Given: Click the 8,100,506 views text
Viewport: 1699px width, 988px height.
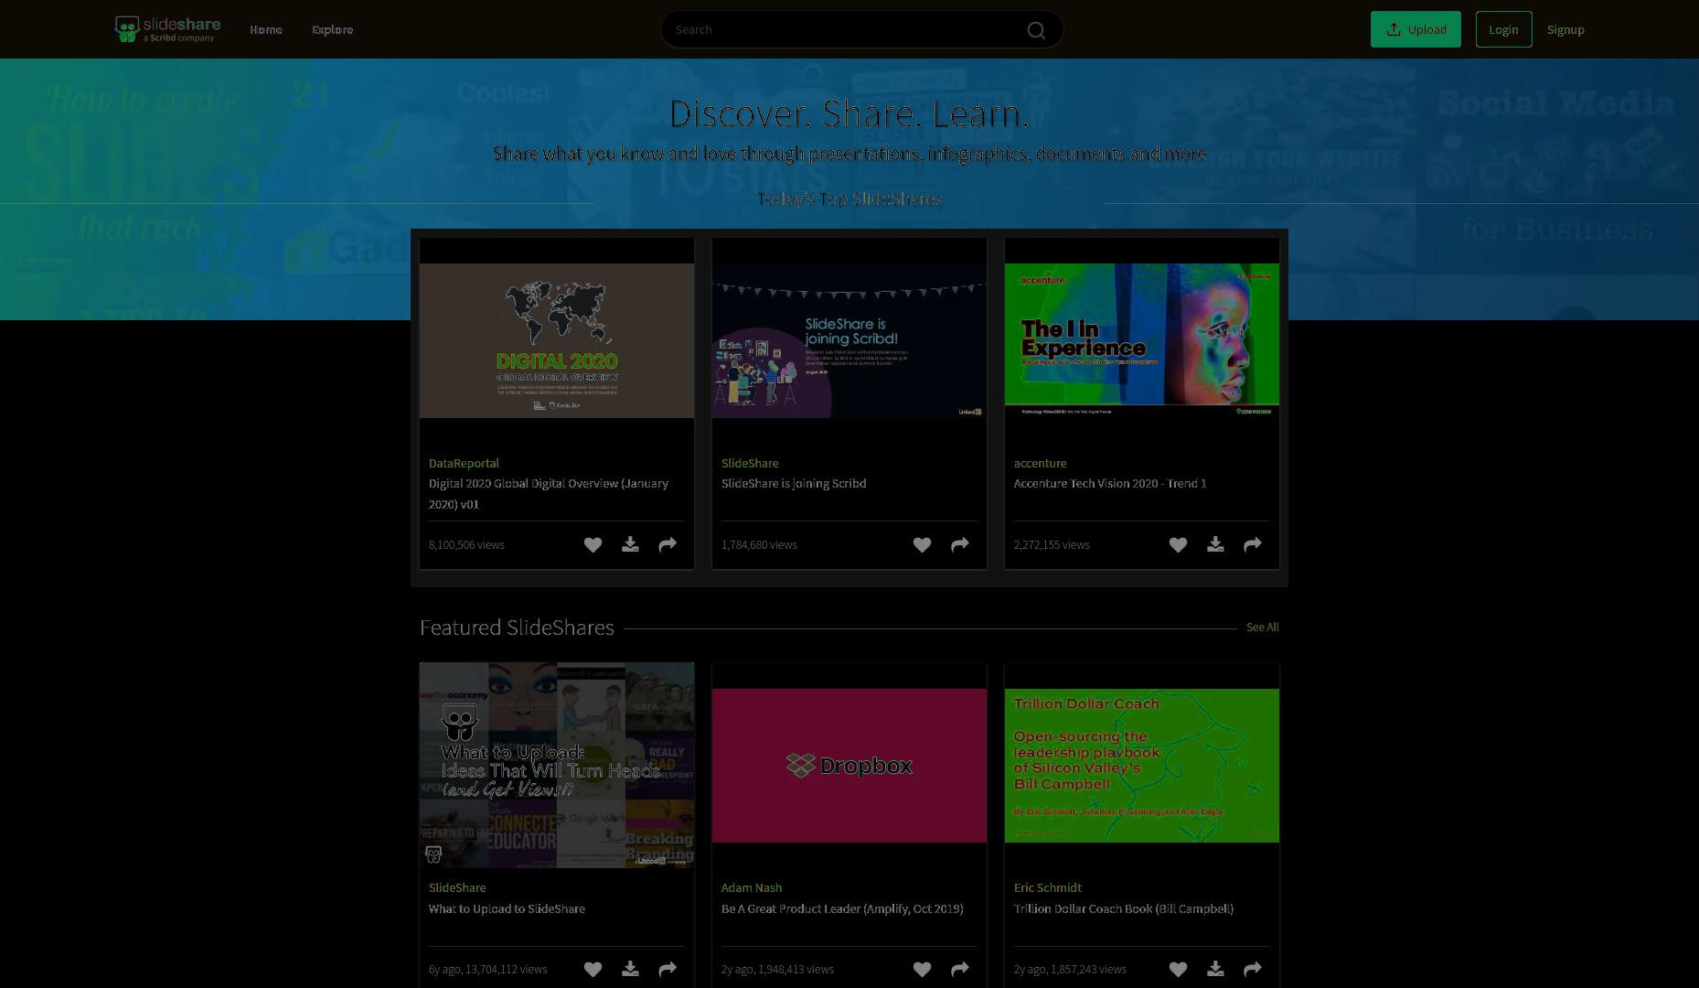Looking at the screenshot, I should [x=466, y=545].
